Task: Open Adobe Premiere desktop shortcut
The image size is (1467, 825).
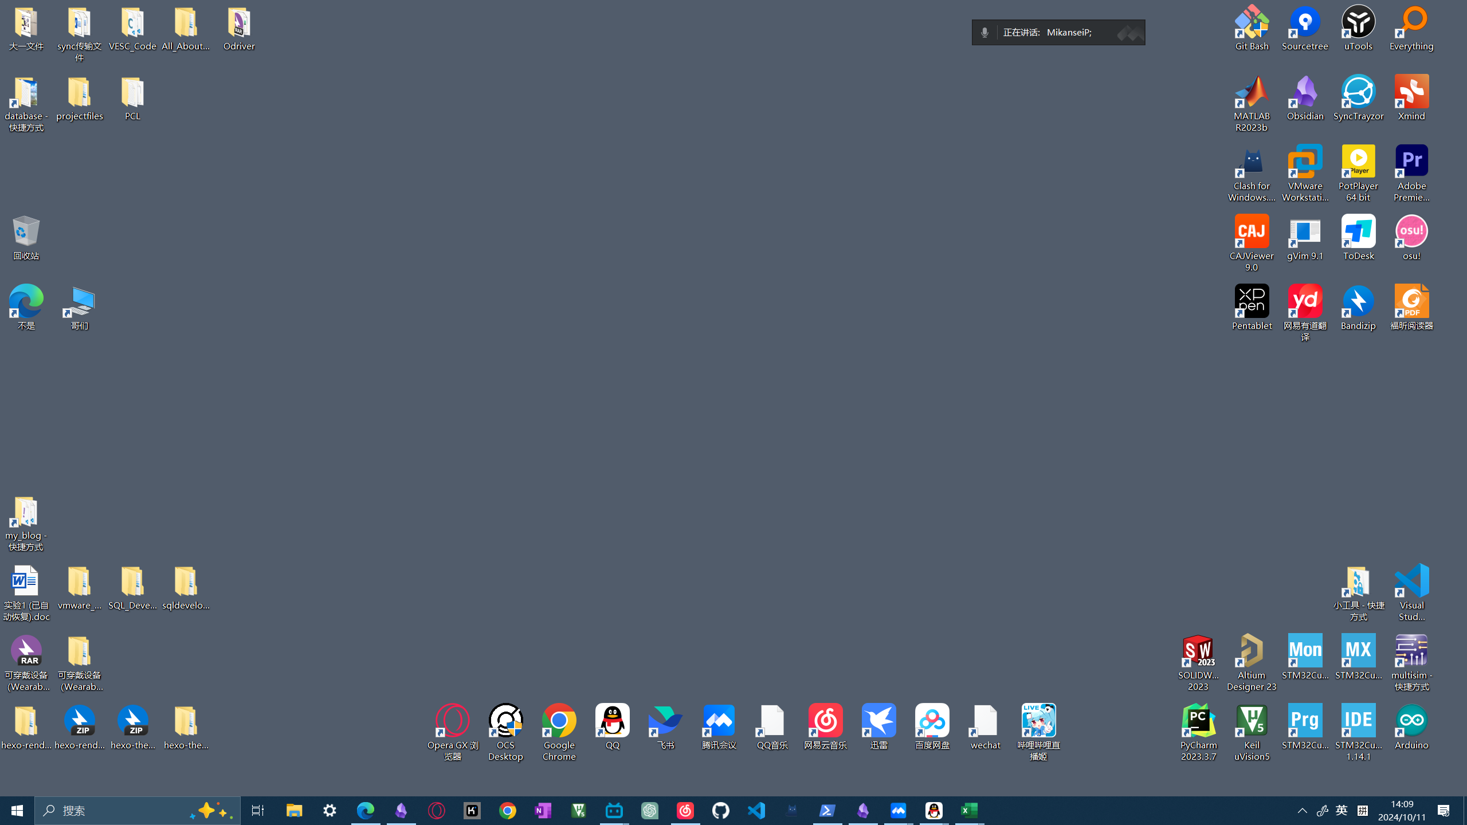Action: pos(1411,174)
